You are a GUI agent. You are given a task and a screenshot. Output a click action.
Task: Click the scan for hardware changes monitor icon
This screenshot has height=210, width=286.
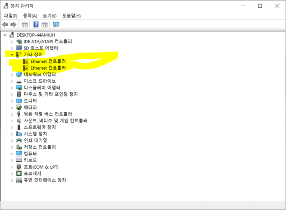click(56, 24)
